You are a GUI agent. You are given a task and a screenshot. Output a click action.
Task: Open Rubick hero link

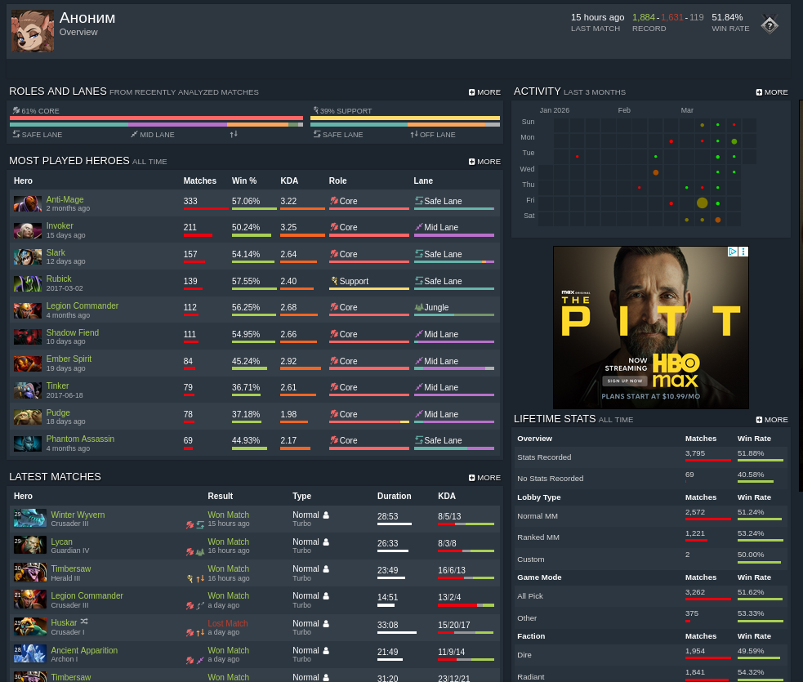(59, 279)
